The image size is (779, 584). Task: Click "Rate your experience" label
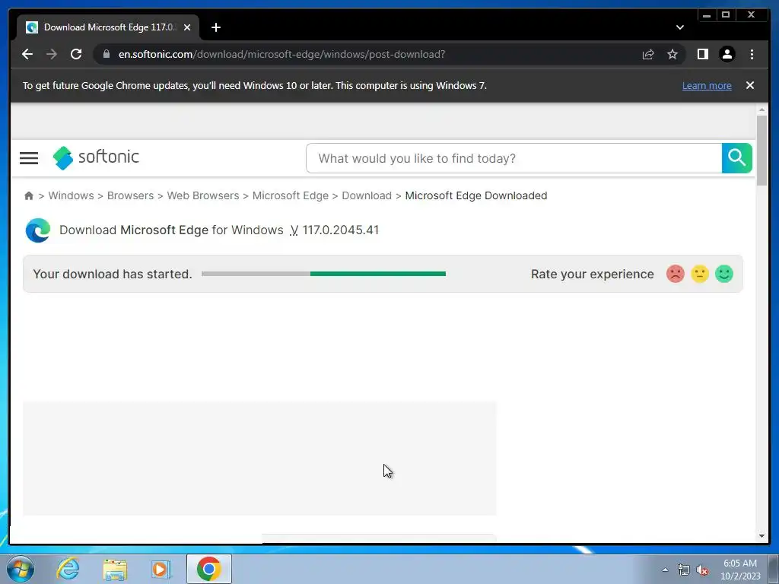tap(592, 274)
